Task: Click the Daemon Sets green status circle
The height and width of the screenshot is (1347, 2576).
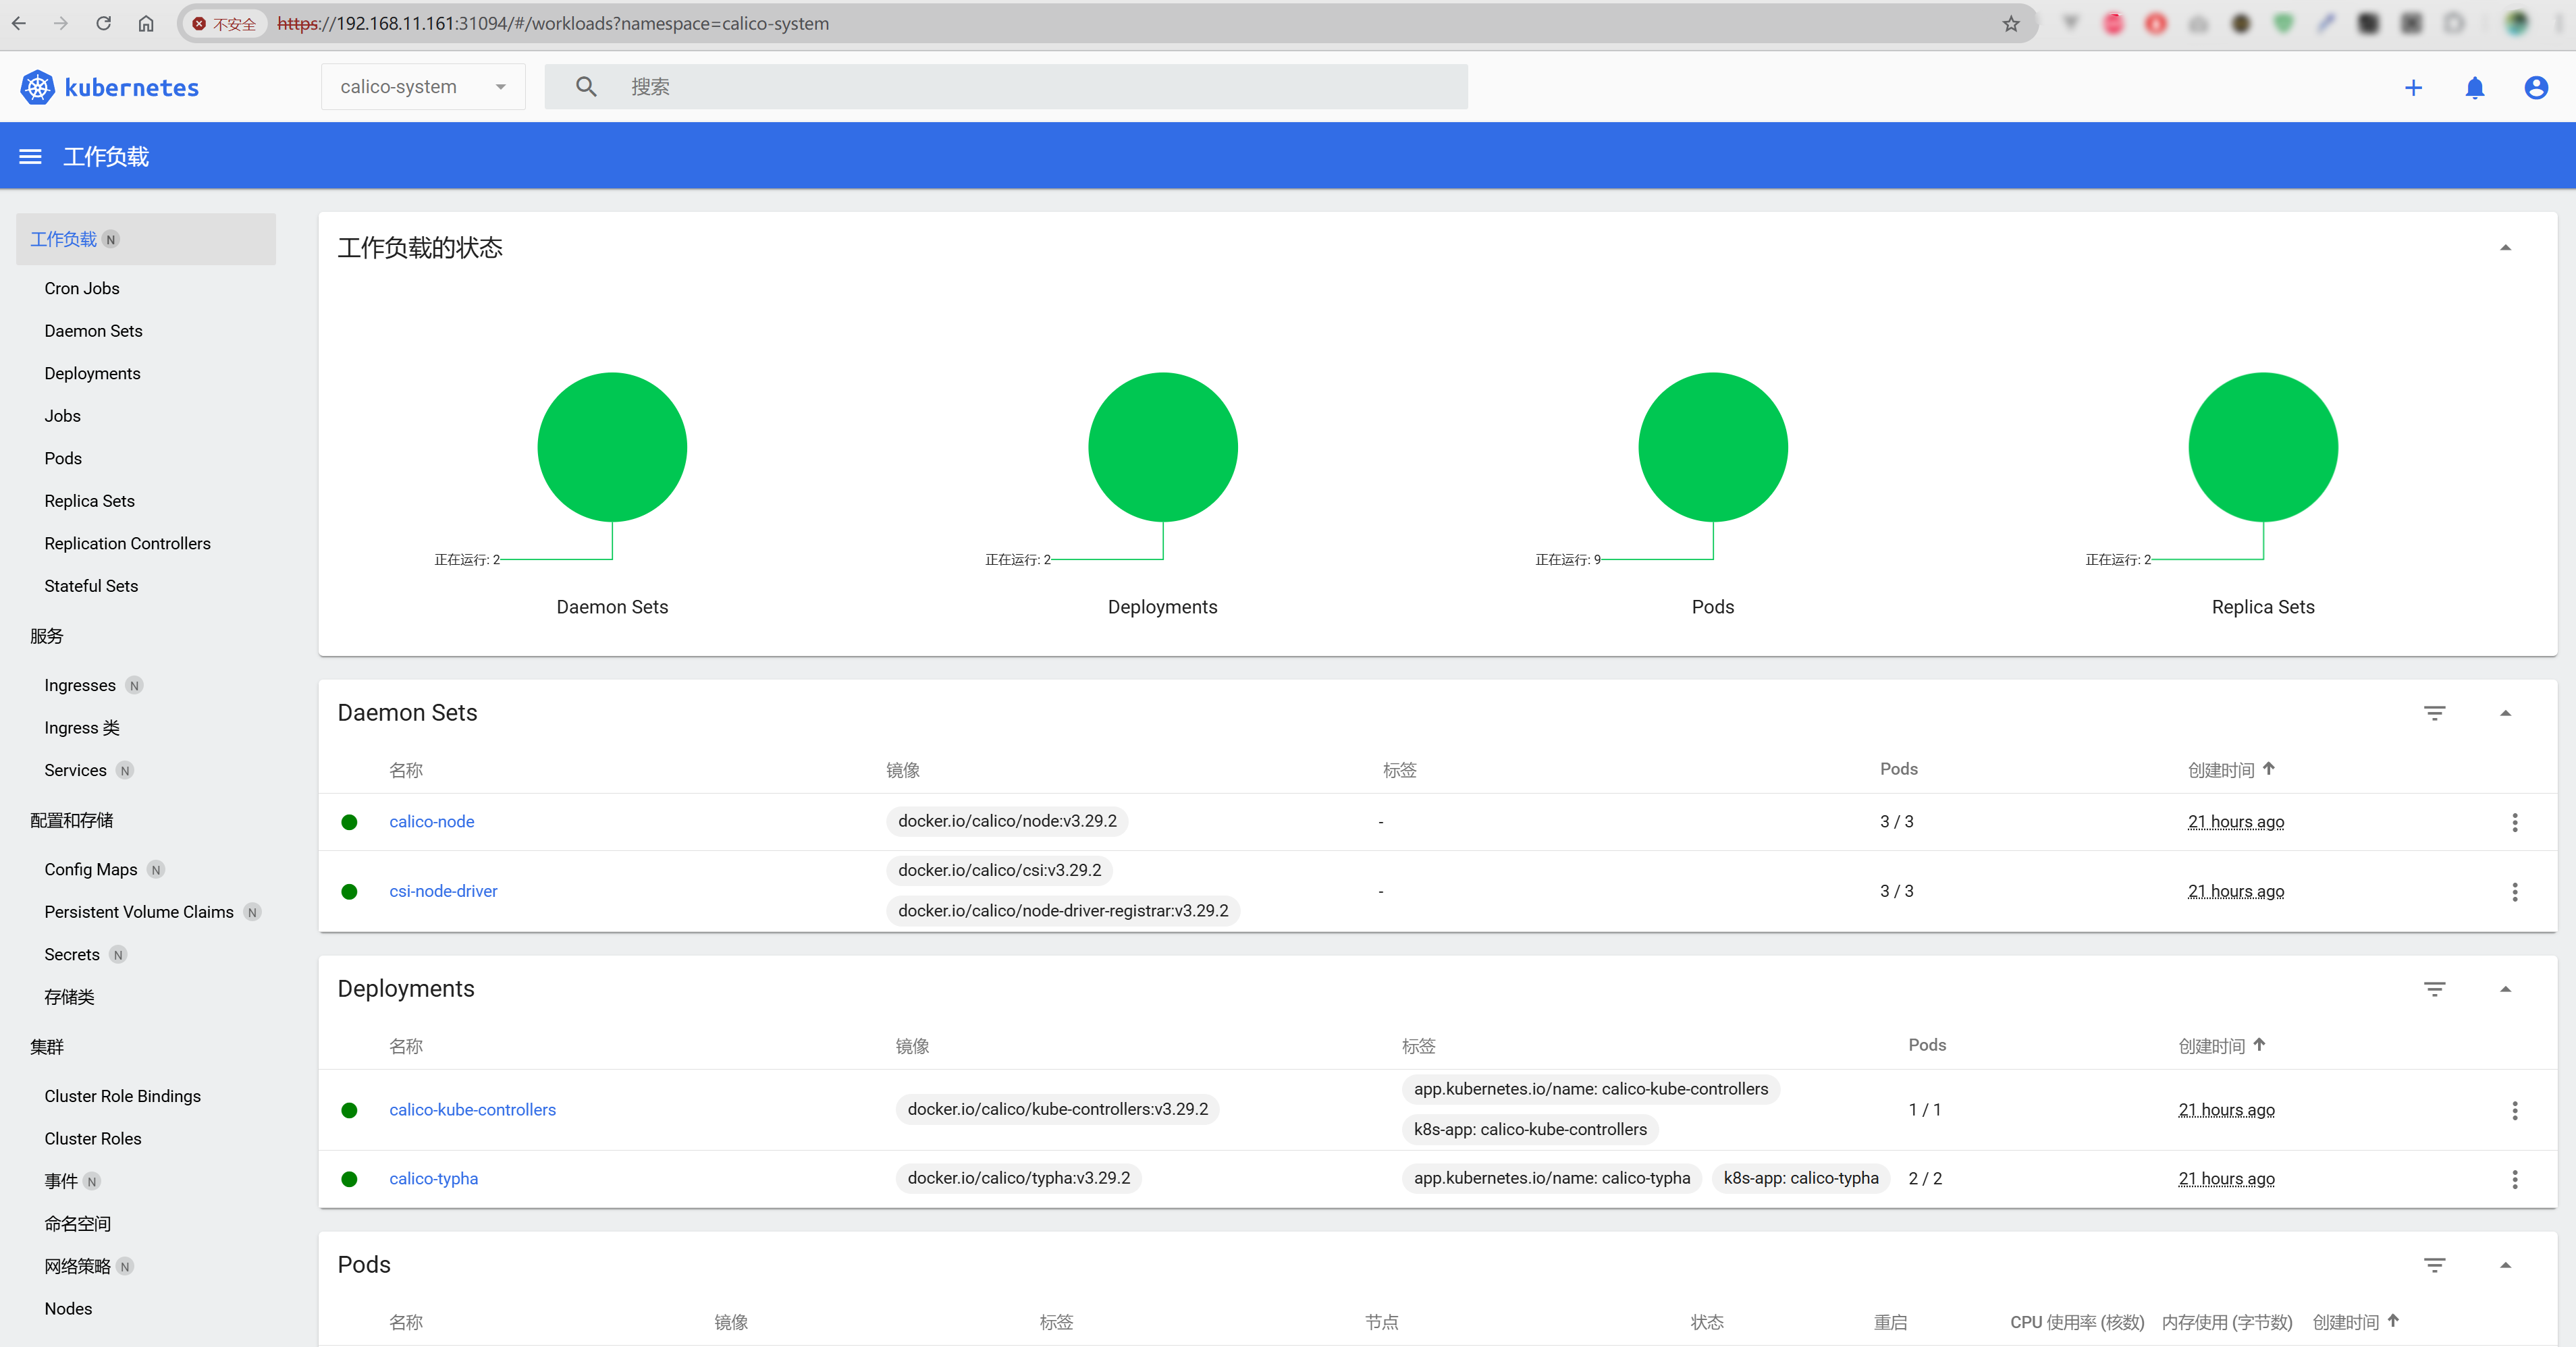Action: [x=612, y=447]
